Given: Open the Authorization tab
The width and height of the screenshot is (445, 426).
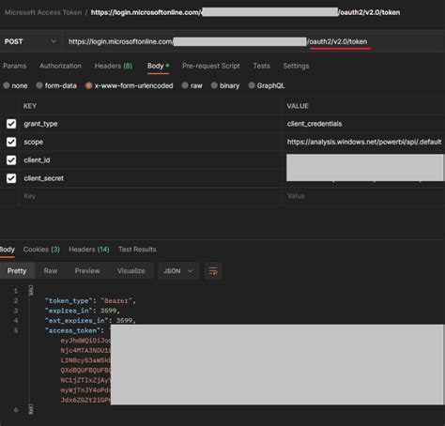Looking at the screenshot, I should (60, 66).
